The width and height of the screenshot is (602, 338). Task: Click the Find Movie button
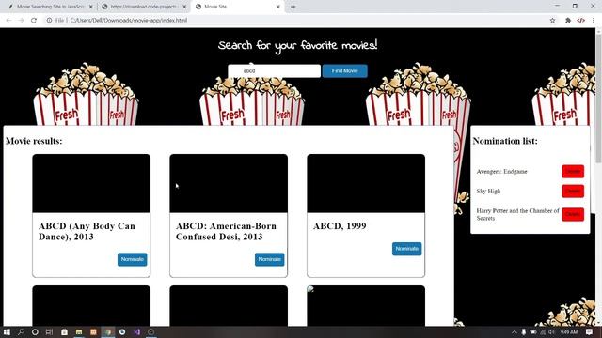(x=345, y=71)
